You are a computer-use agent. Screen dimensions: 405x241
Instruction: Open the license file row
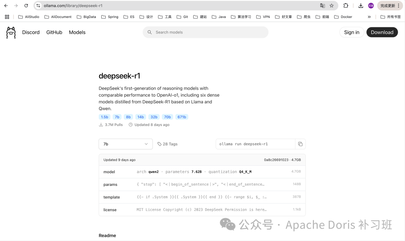(202, 210)
